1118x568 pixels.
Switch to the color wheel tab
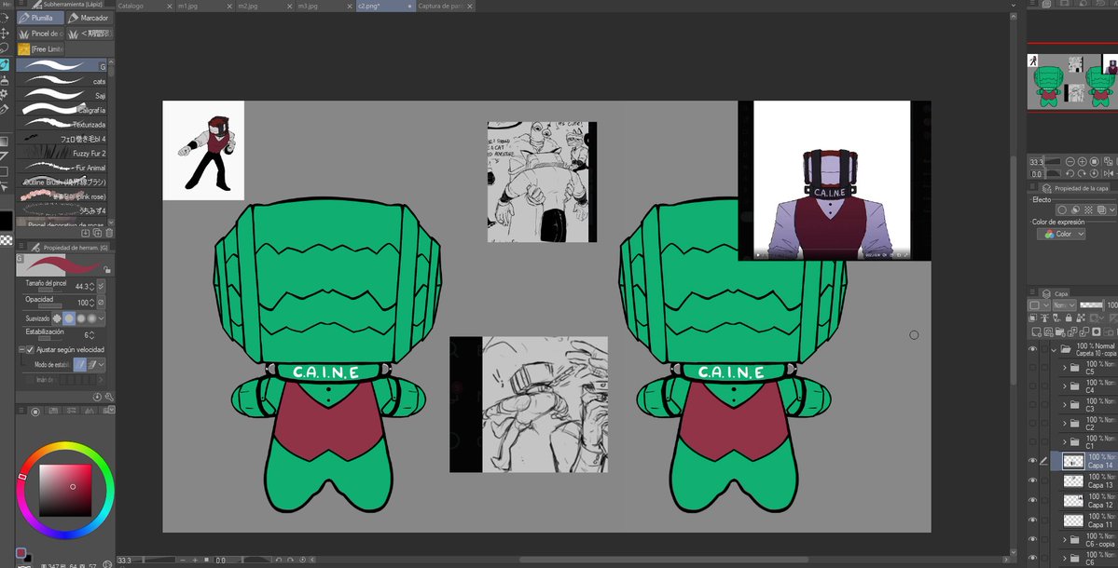tap(35, 412)
